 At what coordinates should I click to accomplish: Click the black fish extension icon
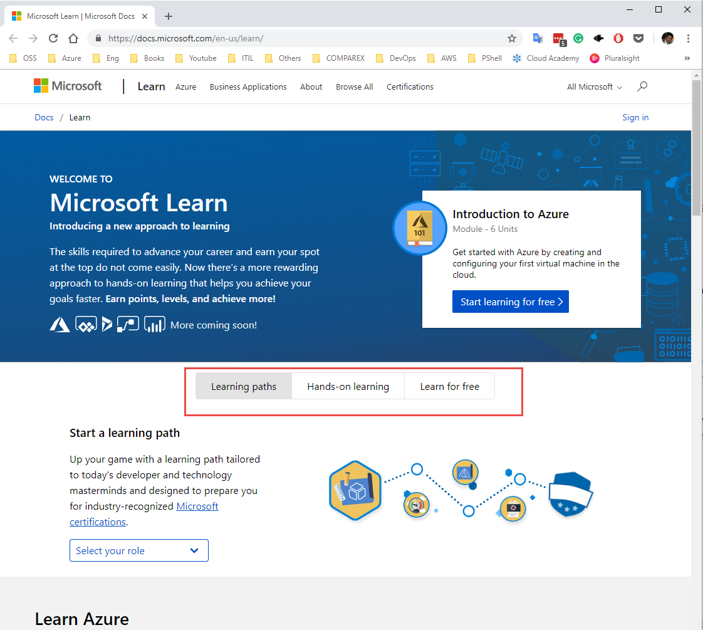click(598, 38)
